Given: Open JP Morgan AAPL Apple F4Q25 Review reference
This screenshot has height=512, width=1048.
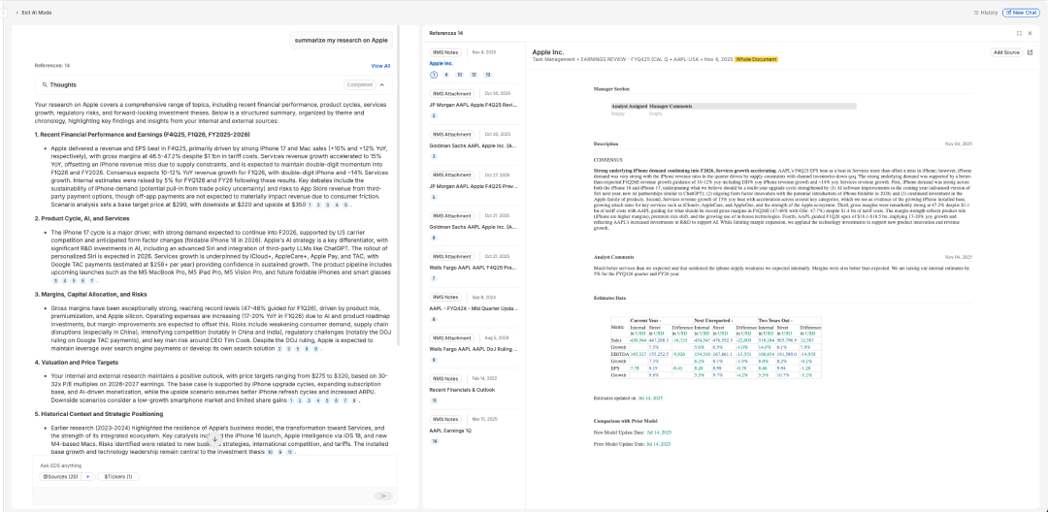Looking at the screenshot, I should pos(473,105).
